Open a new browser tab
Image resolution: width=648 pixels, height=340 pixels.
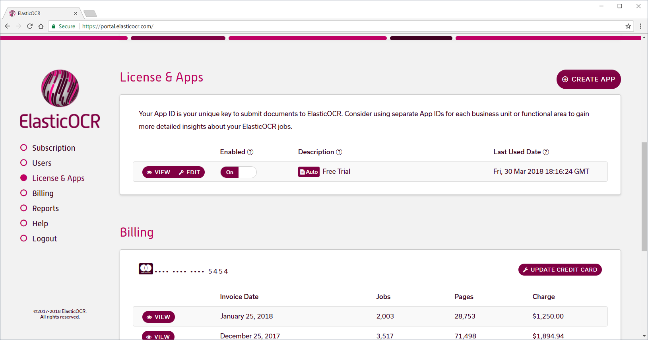(90, 14)
